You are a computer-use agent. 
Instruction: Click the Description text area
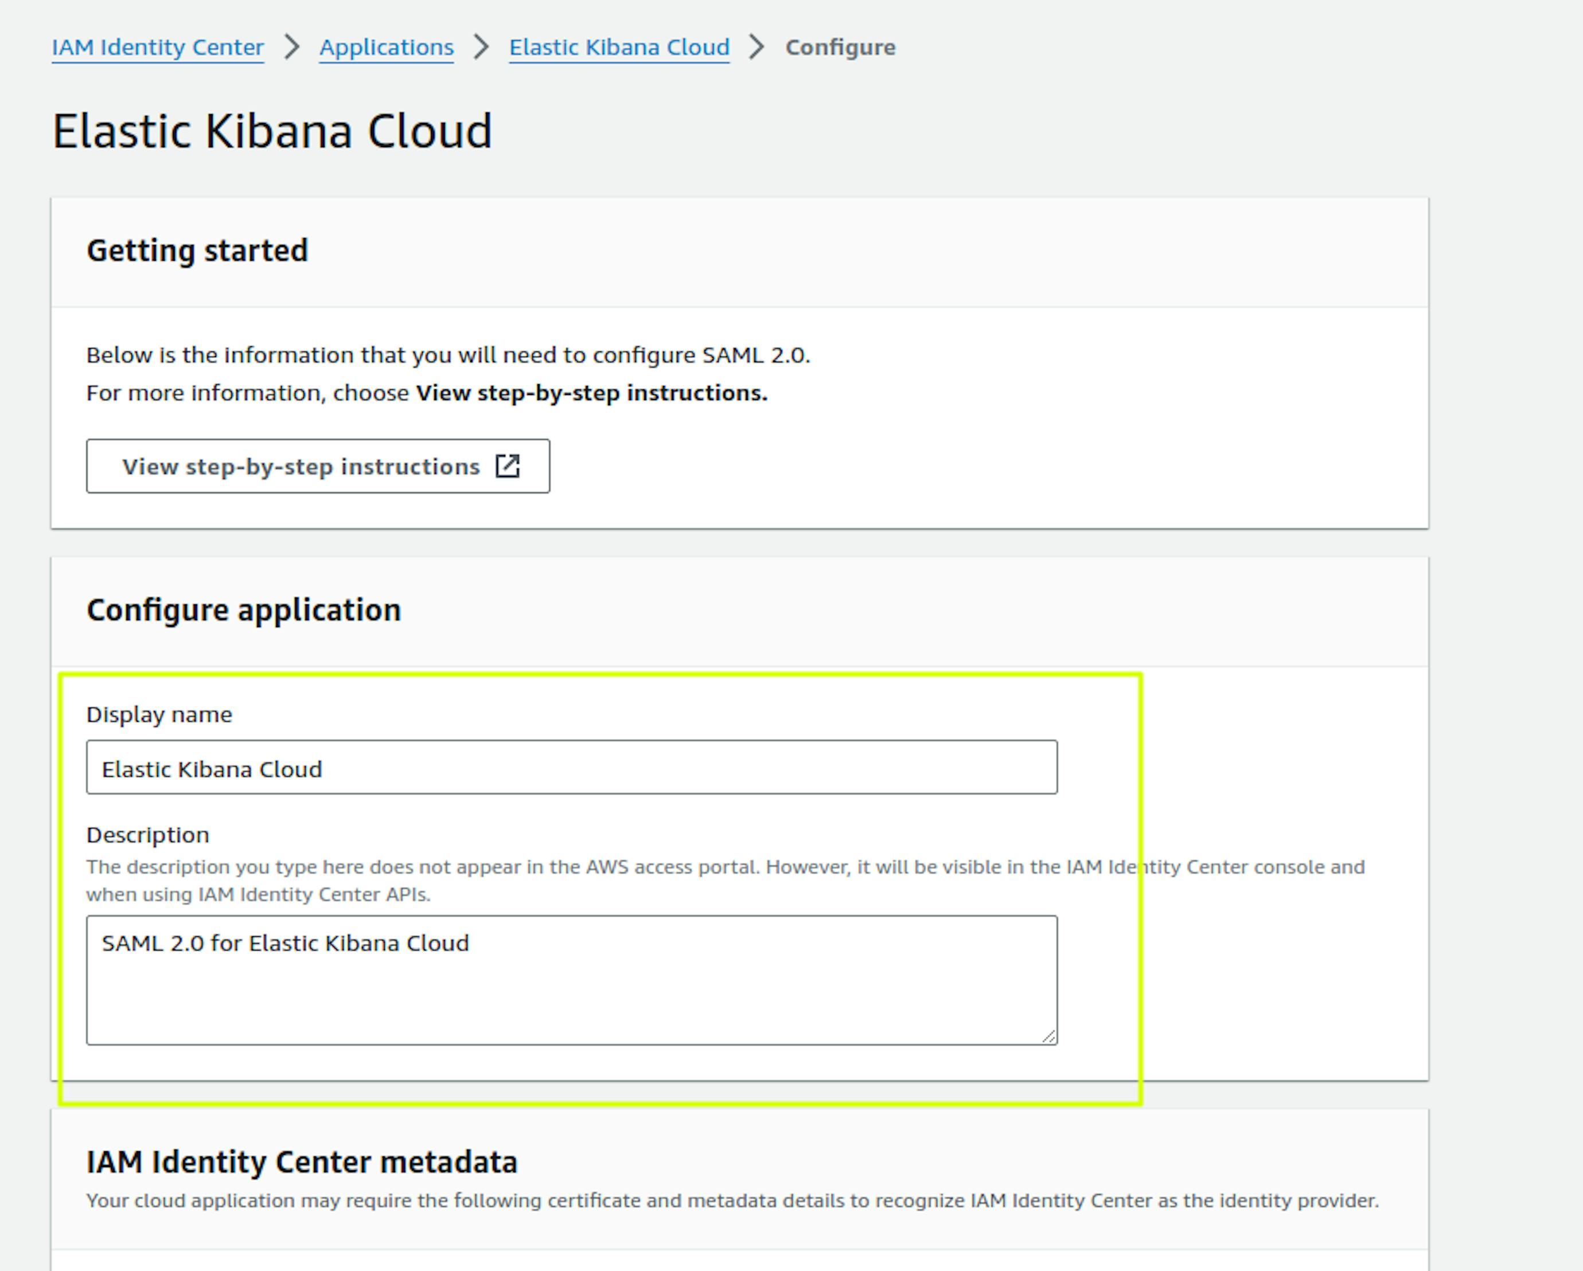click(x=572, y=980)
